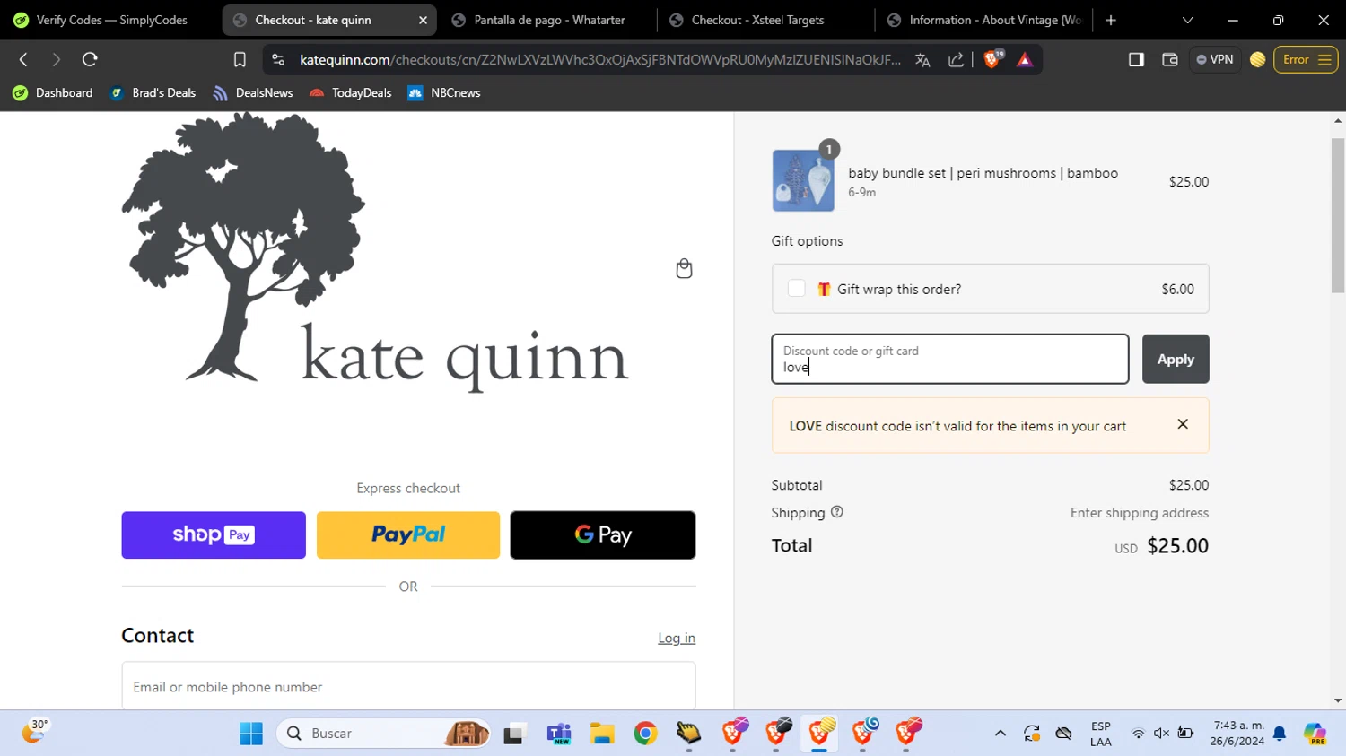Click the baby bundle set product thumbnail

pyautogui.click(x=803, y=180)
